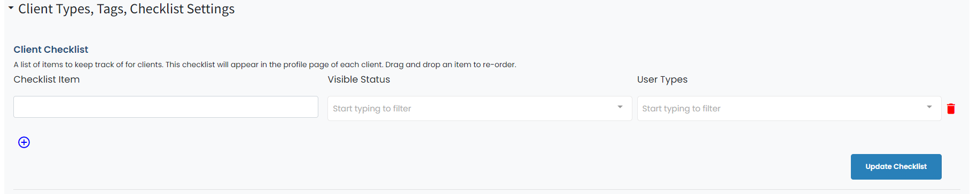Image resolution: width=978 pixels, height=194 pixels.
Task: Open the User Types dropdown arrow
Action: [x=929, y=107]
